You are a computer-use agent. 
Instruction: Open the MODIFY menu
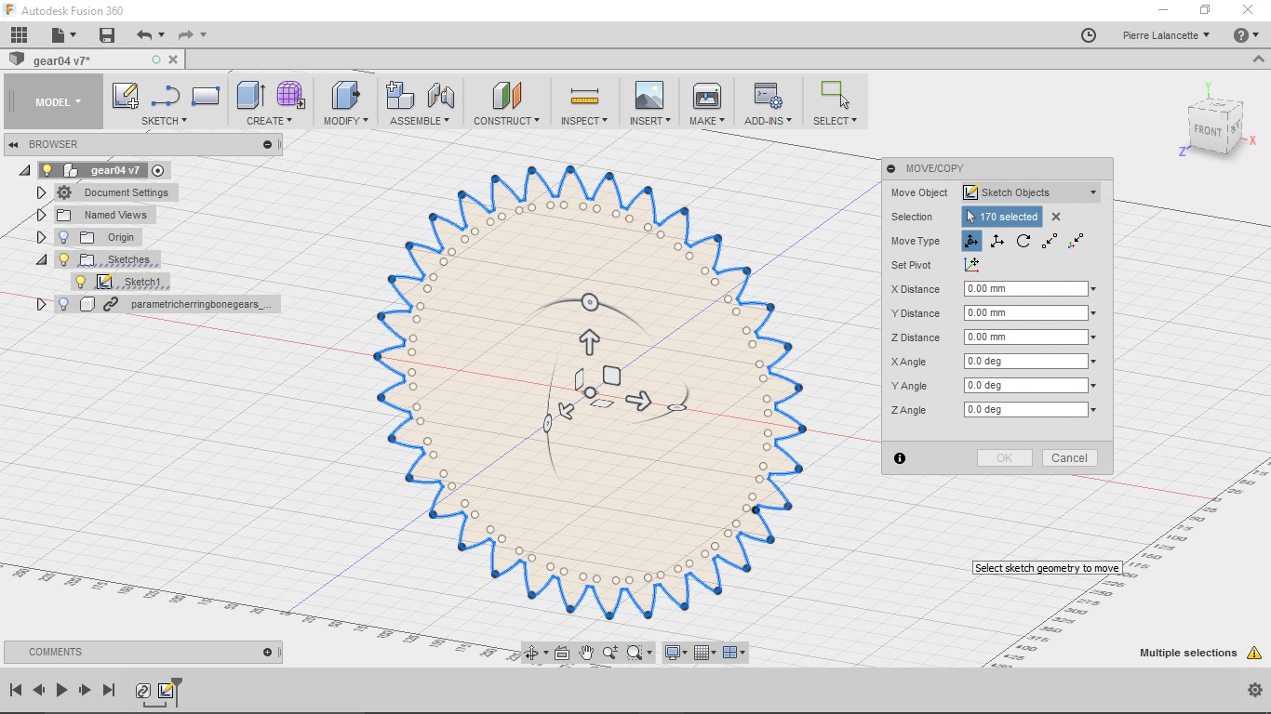(345, 121)
